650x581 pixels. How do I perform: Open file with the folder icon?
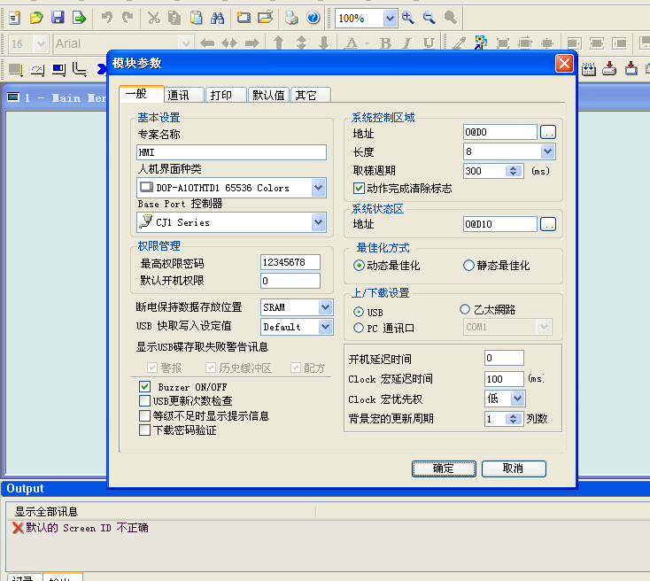(36, 18)
